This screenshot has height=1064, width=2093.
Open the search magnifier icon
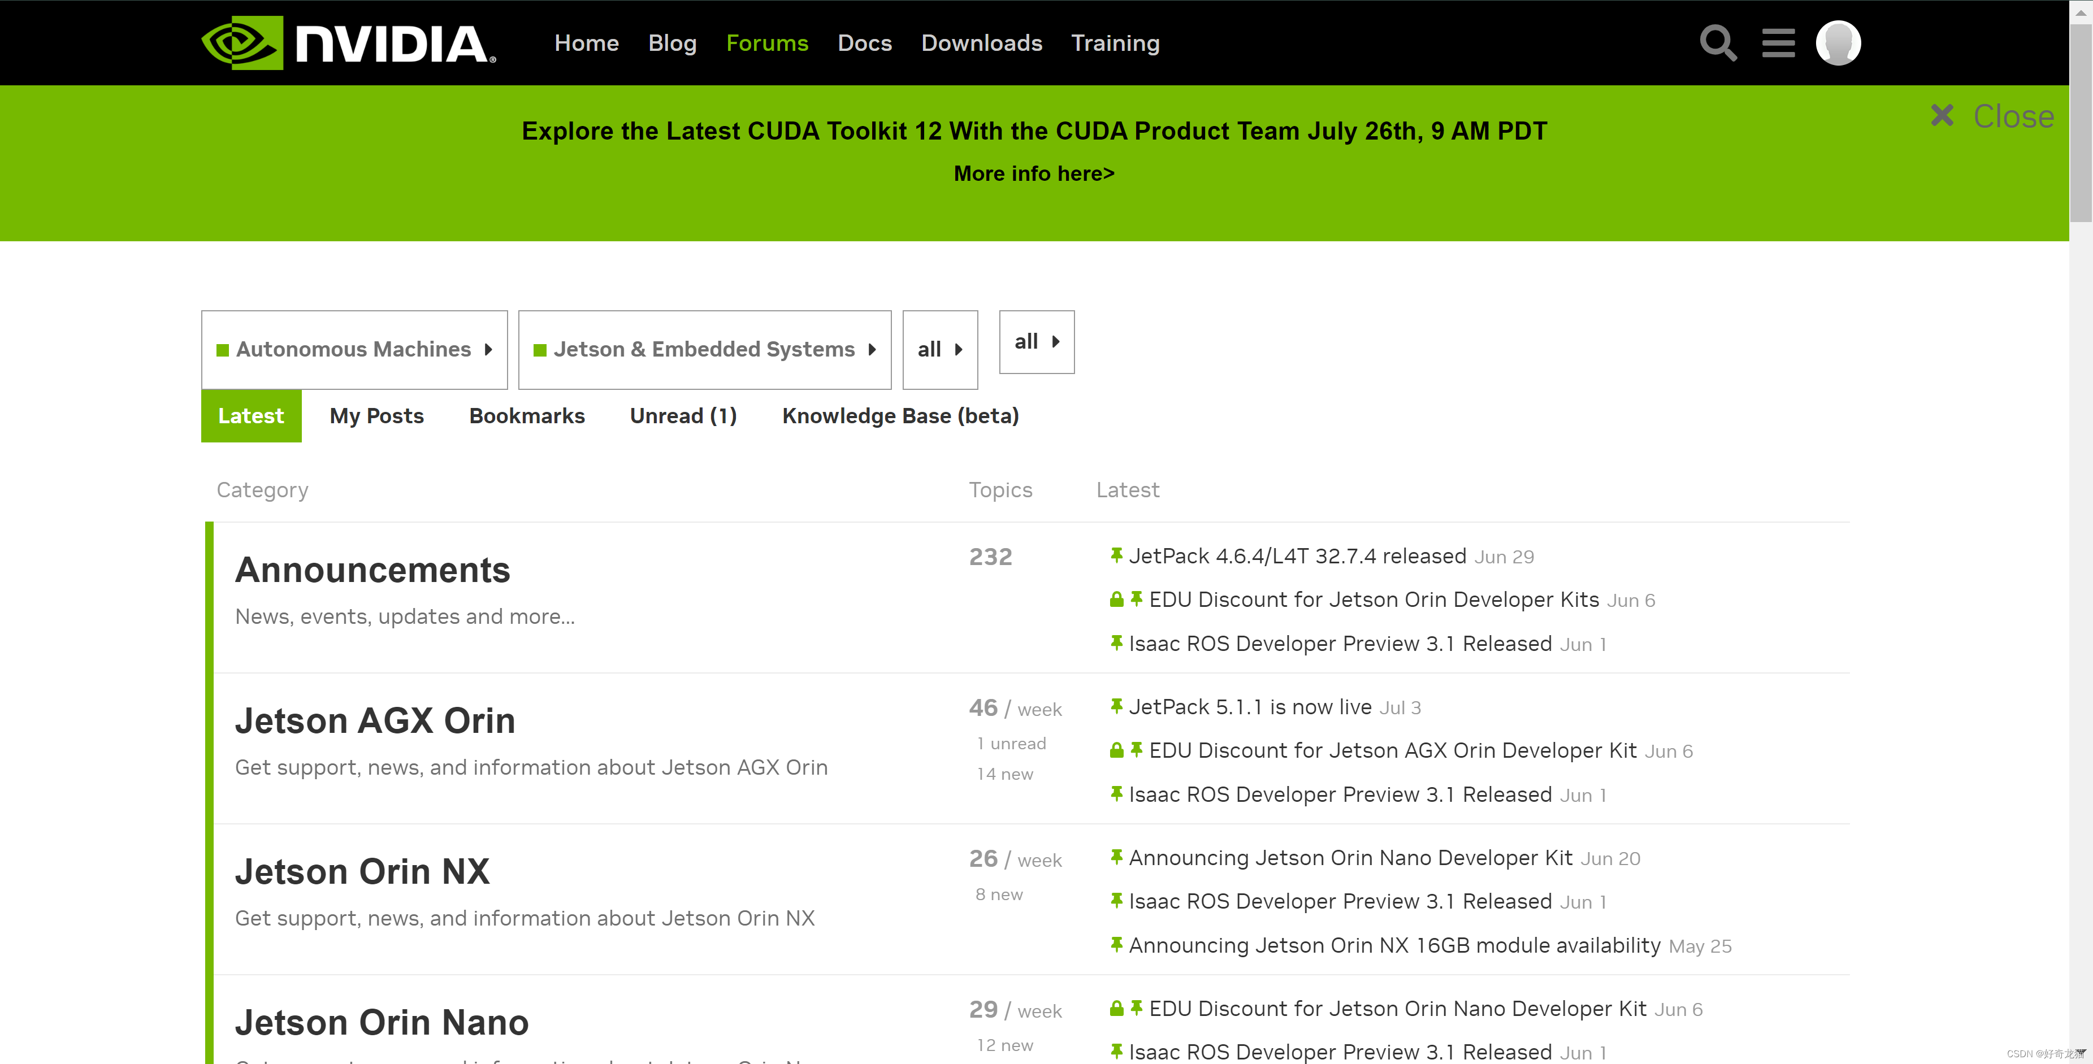tap(1718, 43)
